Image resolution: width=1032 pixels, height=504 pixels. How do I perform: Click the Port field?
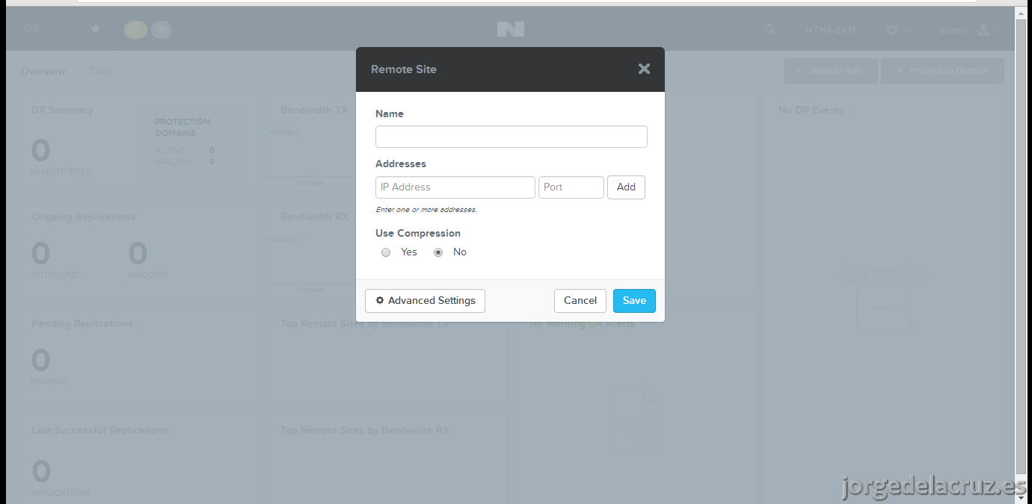571,187
